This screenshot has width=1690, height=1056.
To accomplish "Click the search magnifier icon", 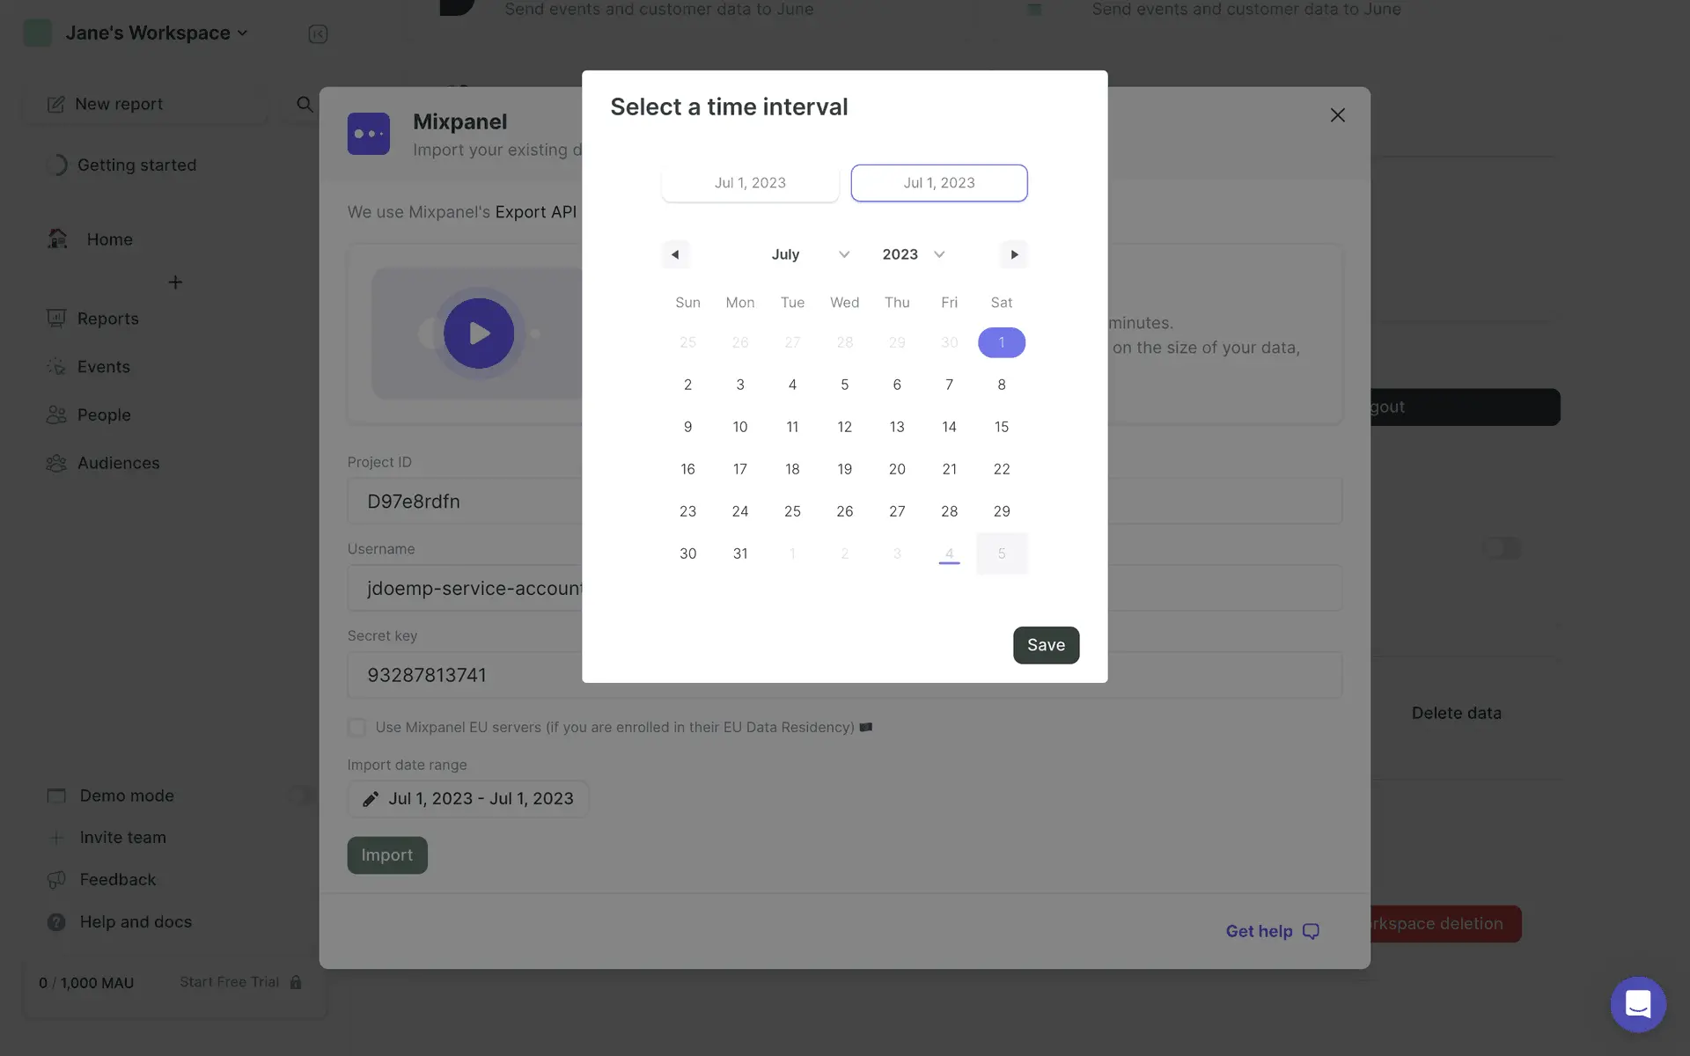I will click(x=305, y=105).
